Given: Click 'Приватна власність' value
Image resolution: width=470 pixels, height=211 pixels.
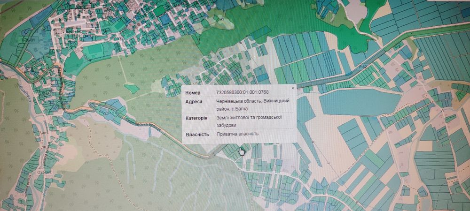Looking at the screenshot, I should pyautogui.click(x=237, y=134).
